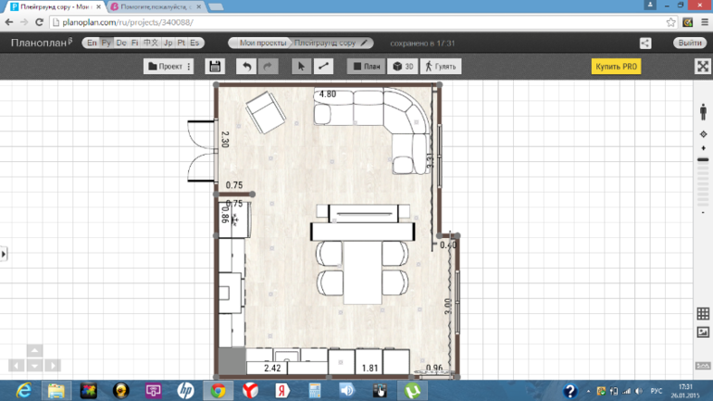Expand the collapsed left side panel
This screenshot has width=713, height=401.
[4, 253]
